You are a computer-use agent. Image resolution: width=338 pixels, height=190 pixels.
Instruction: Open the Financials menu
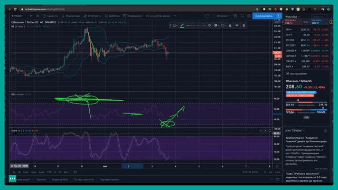[x=92, y=16]
